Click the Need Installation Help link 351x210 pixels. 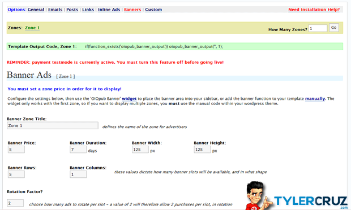(x=314, y=10)
